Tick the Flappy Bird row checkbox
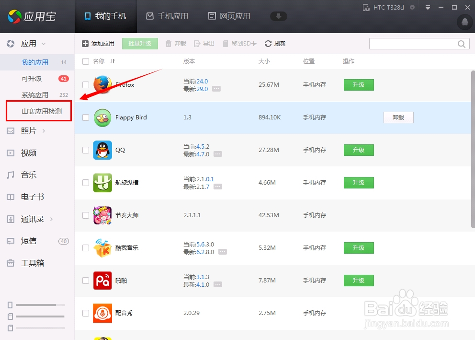 point(86,117)
